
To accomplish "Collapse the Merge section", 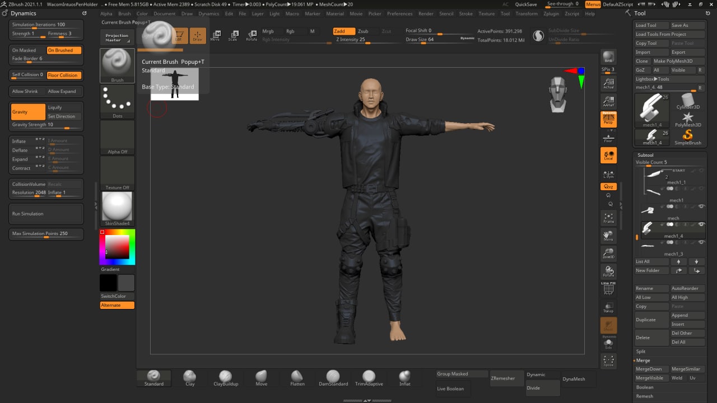I will tap(643, 360).
